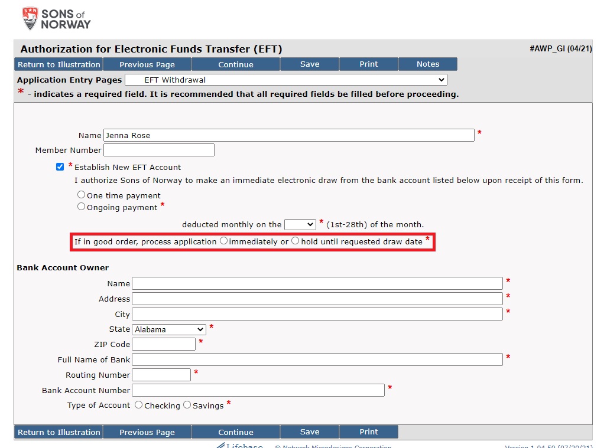
Task: Click the #AWP_GI (04/21) form code
Action: click(561, 49)
